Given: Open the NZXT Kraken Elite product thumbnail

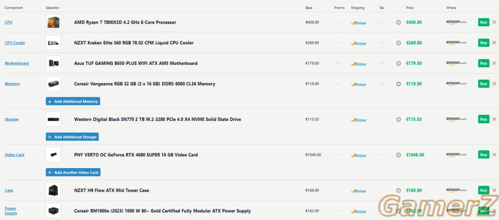Looking at the screenshot, I should [53, 43].
